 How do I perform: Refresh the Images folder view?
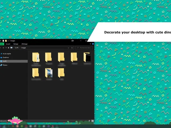[x=72, y=48]
